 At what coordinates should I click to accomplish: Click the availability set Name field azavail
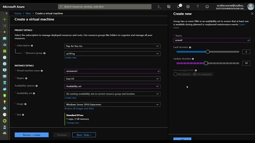pyautogui.click(x=212, y=40)
